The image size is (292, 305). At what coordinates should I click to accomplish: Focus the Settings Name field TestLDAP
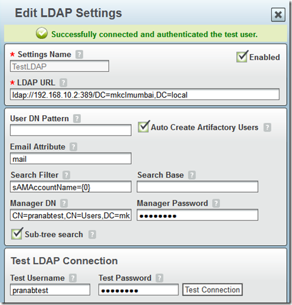coord(59,66)
